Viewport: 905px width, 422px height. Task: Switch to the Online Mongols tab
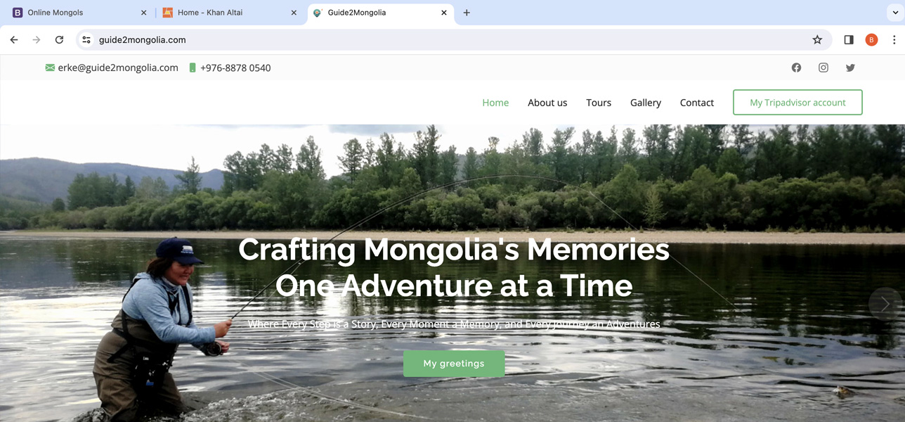77,13
